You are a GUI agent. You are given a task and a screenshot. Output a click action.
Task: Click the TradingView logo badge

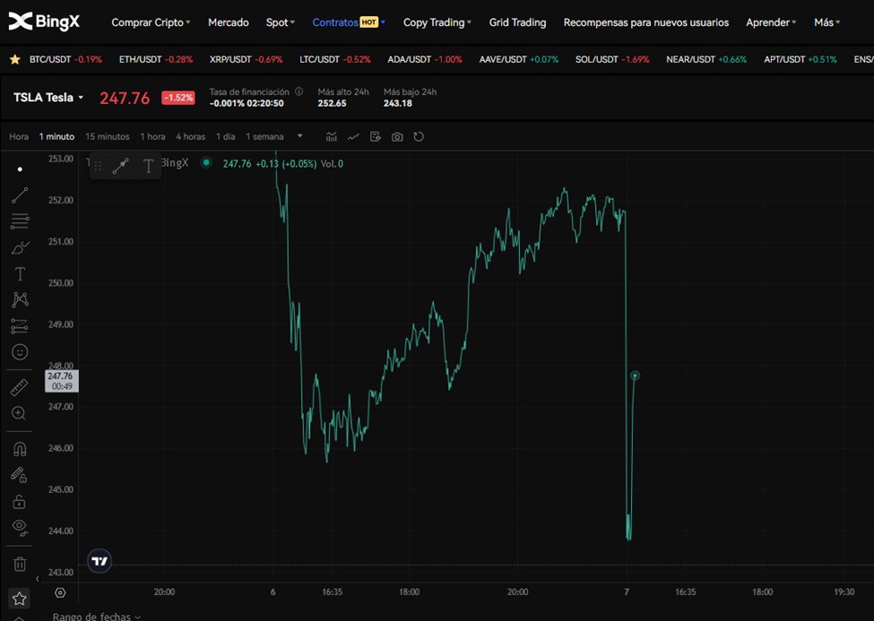(x=100, y=561)
